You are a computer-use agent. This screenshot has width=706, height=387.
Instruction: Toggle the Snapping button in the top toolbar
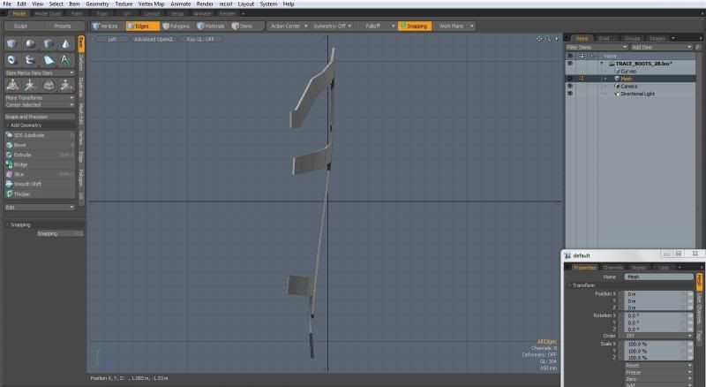415,27
